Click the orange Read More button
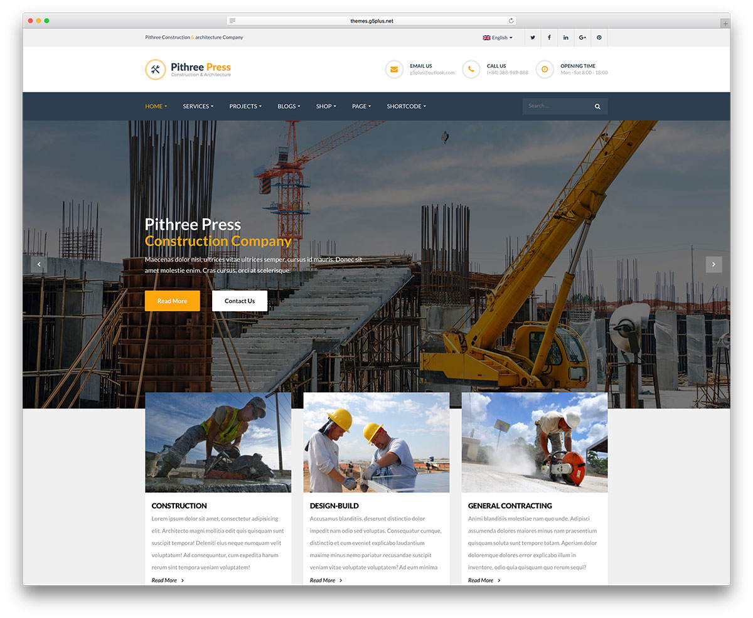 [172, 301]
